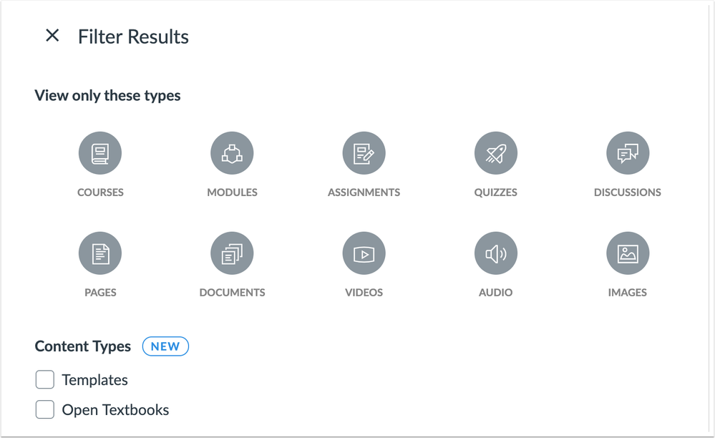Select the Quizzes rocket icon
This screenshot has height=438, width=715.
[x=495, y=152]
